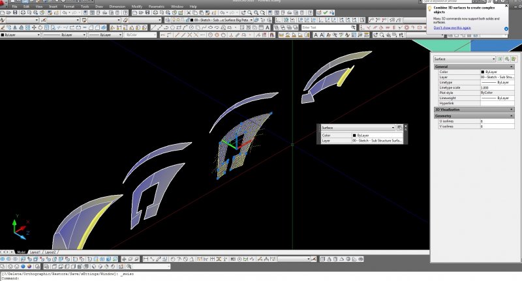The height and width of the screenshot is (281, 522).
Task: Apply the Realistic blue sphere visual style
Action: (23, 267)
